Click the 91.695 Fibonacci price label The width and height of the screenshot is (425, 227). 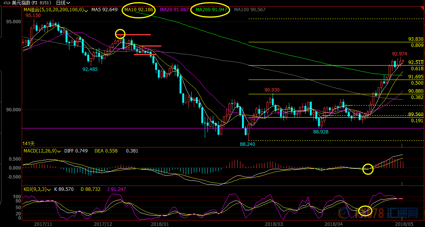tap(416, 77)
